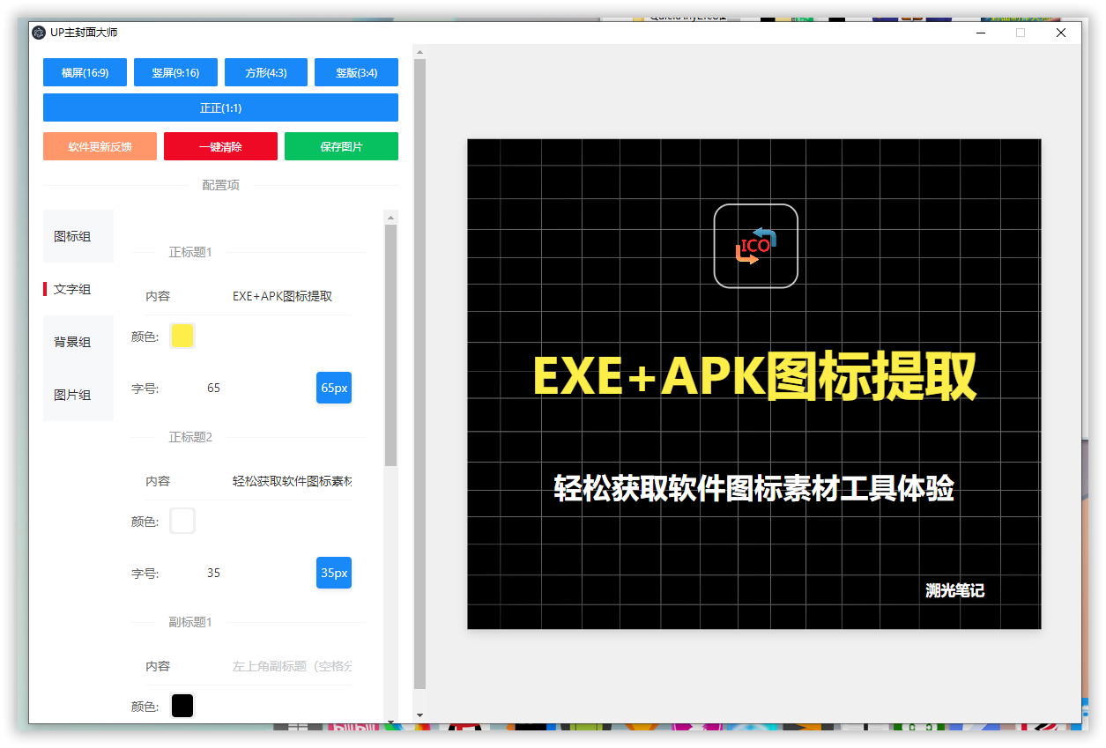Viewport: 1106px width, 748px height.
Task: Click font size field showing 65
Action: 214,388
